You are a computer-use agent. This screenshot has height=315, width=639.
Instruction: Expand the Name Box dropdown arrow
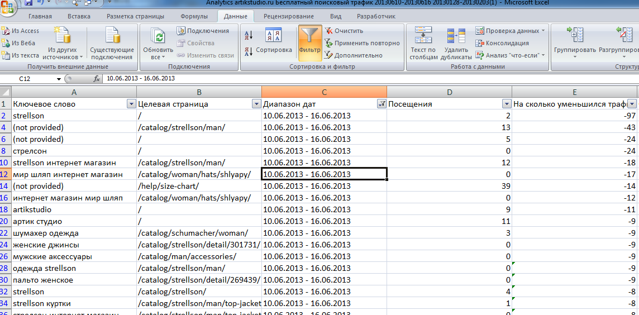[x=59, y=79]
